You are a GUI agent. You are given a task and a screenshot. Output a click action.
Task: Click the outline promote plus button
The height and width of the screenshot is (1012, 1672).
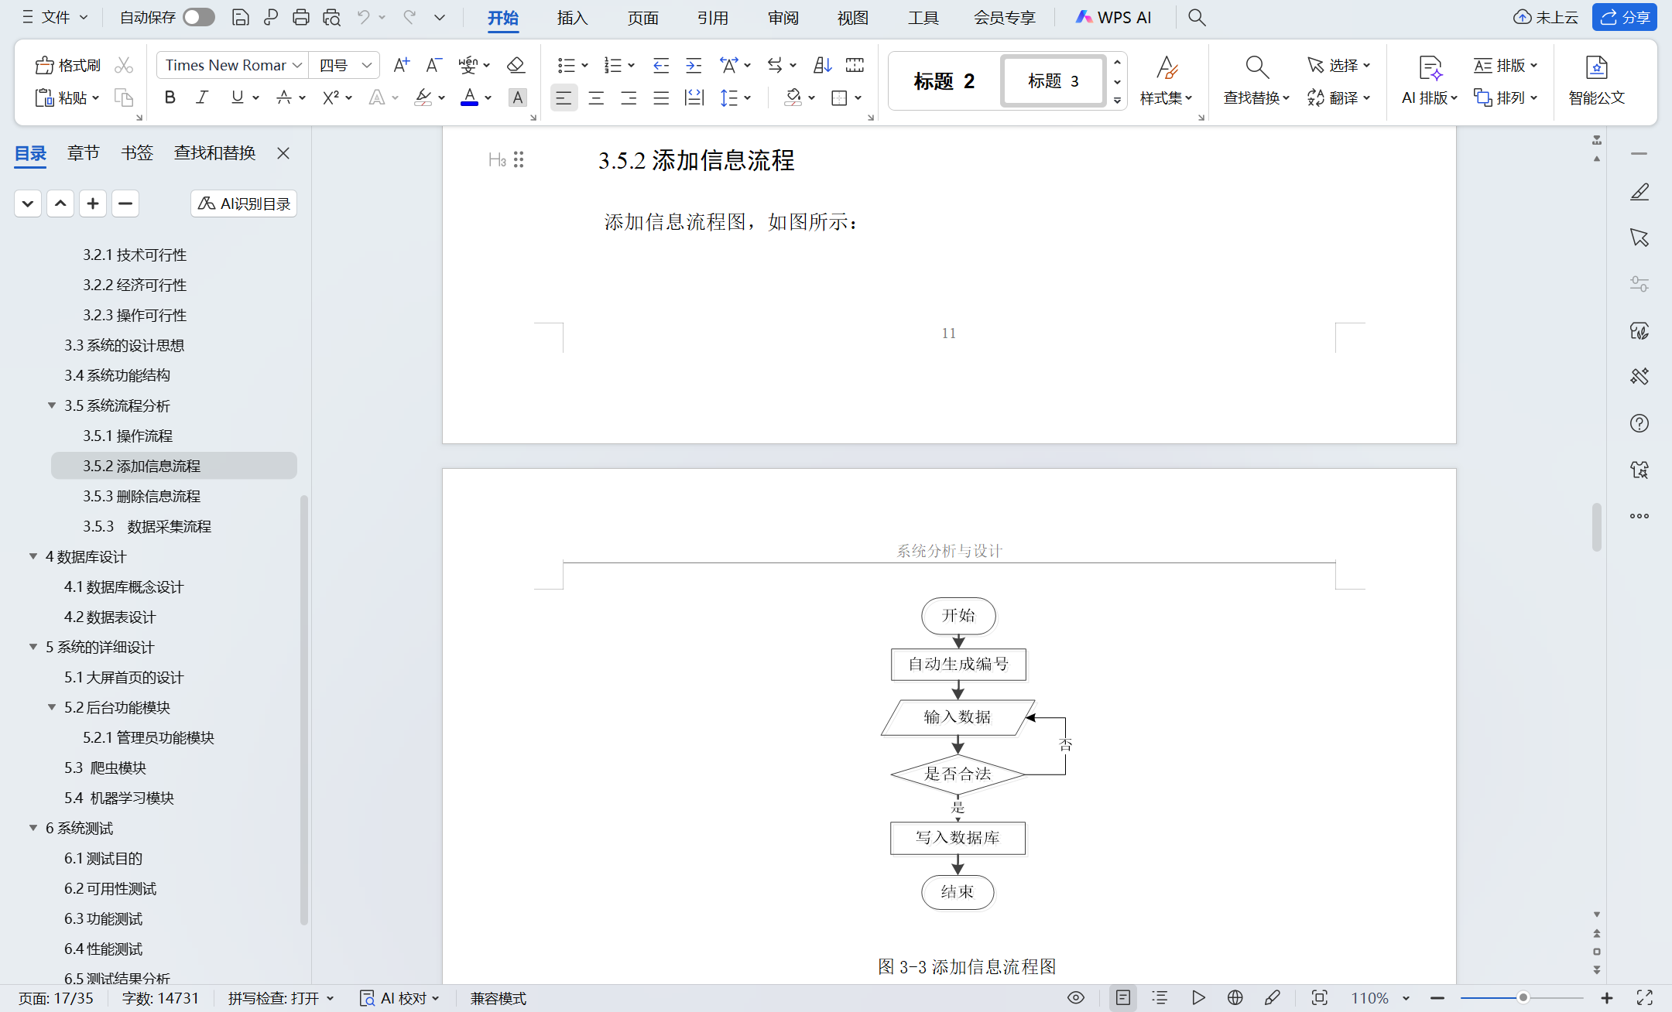[x=93, y=203]
